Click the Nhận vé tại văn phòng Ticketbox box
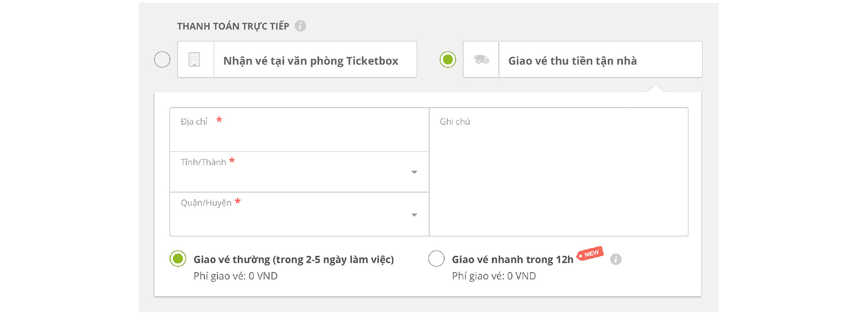Image resolution: width=857 pixels, height=314 pixels. click(x=297, y=59)
